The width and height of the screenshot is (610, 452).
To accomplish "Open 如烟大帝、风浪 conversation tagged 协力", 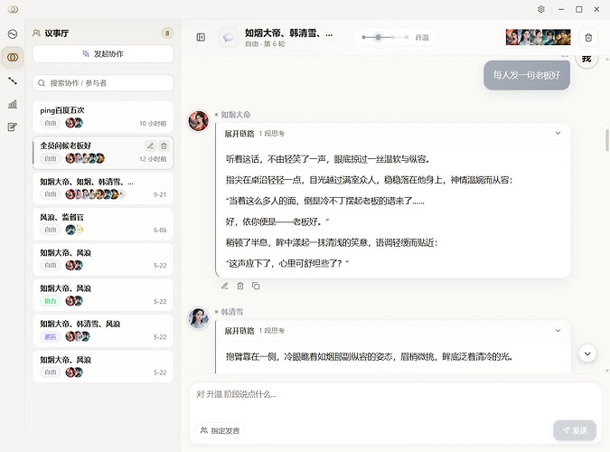I will tap(103, 295).
